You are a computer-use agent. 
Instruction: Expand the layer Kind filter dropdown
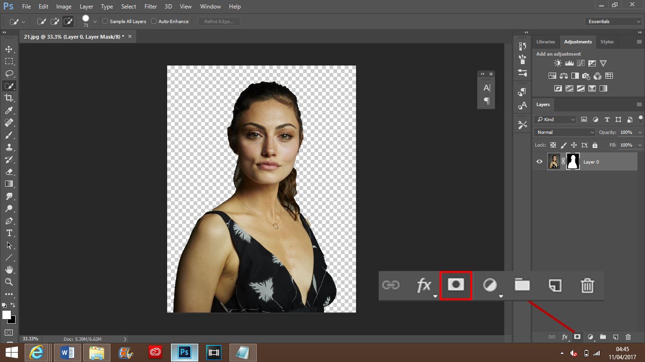(x=556, y=120)
